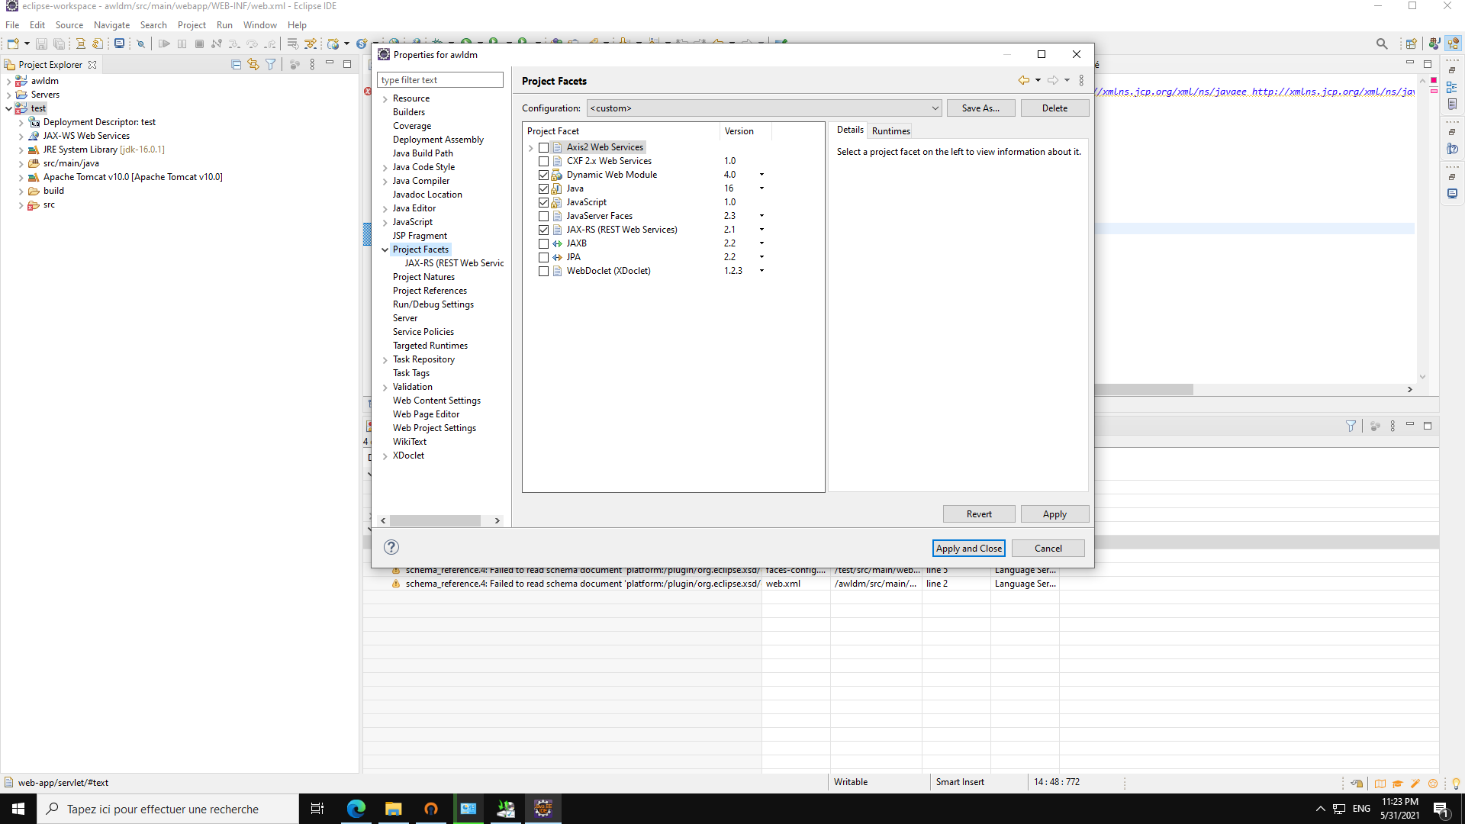Screen dimensions: 1465x824
Task: Open the Configuration combo box
Action: point(764,108)
